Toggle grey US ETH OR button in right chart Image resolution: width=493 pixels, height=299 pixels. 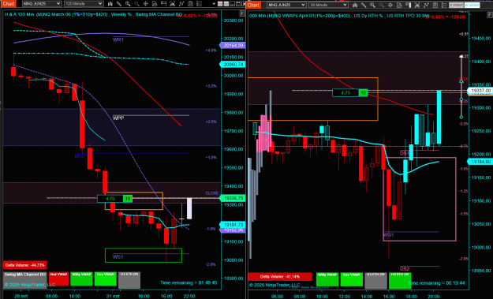375,280
